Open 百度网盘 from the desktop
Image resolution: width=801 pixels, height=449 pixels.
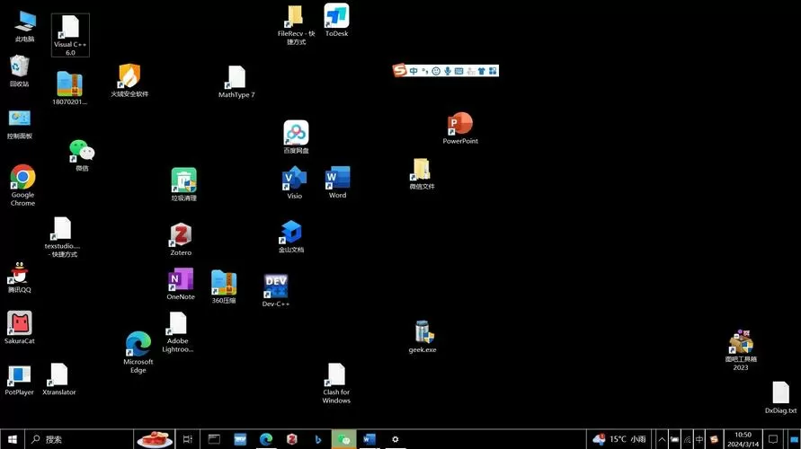point(297,137)
